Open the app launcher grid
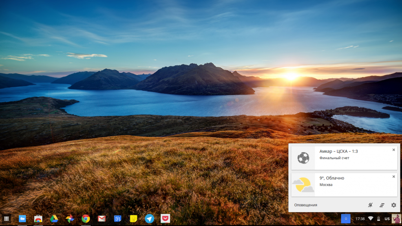The image size is (402, 226). pyautogui.click(x=7, y=219)
